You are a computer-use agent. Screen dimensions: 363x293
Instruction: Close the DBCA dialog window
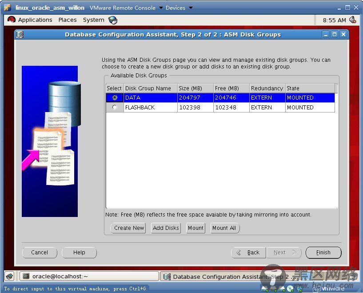click(x=343, y=35)
